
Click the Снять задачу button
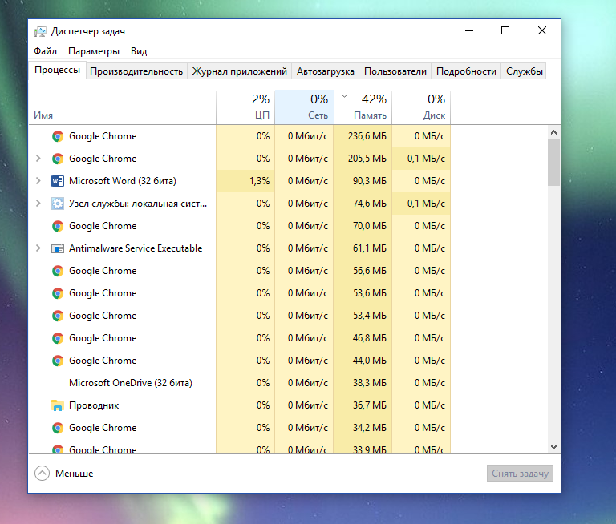(520, 474)
